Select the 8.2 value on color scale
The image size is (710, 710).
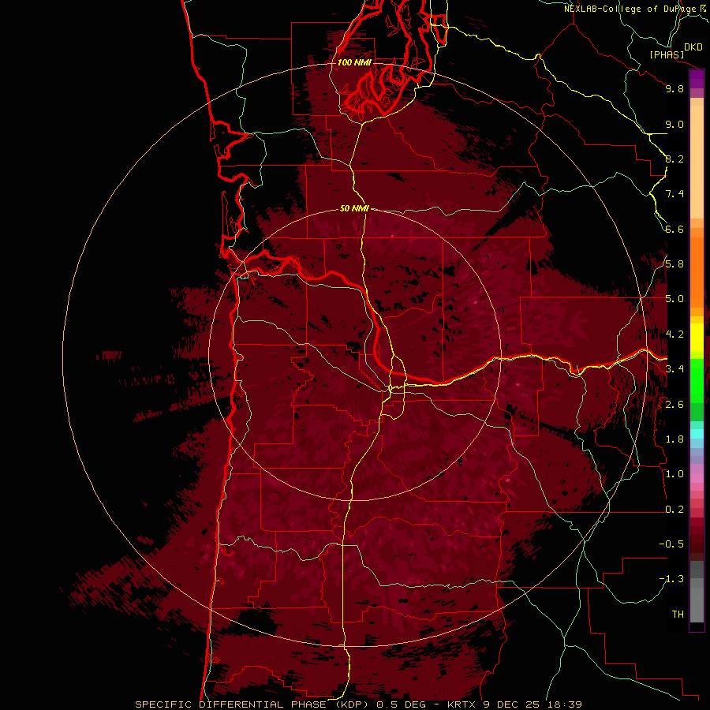pyautogui.click(x=674, y=159)
